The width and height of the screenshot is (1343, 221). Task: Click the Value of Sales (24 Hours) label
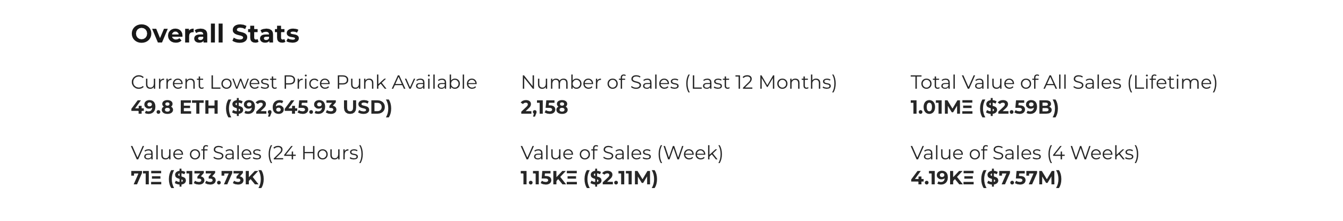(247, 153)
